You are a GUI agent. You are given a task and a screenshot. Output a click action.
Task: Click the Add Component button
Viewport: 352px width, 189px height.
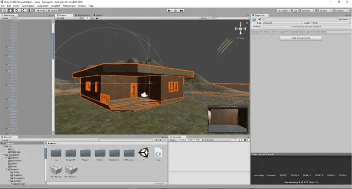[x=301, y=38]
